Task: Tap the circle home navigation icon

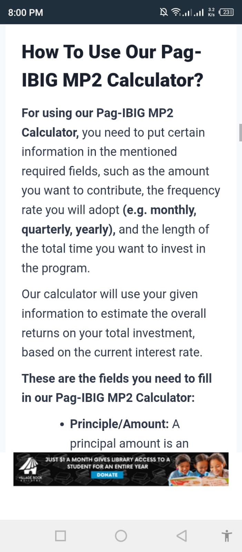Action: 121,536
